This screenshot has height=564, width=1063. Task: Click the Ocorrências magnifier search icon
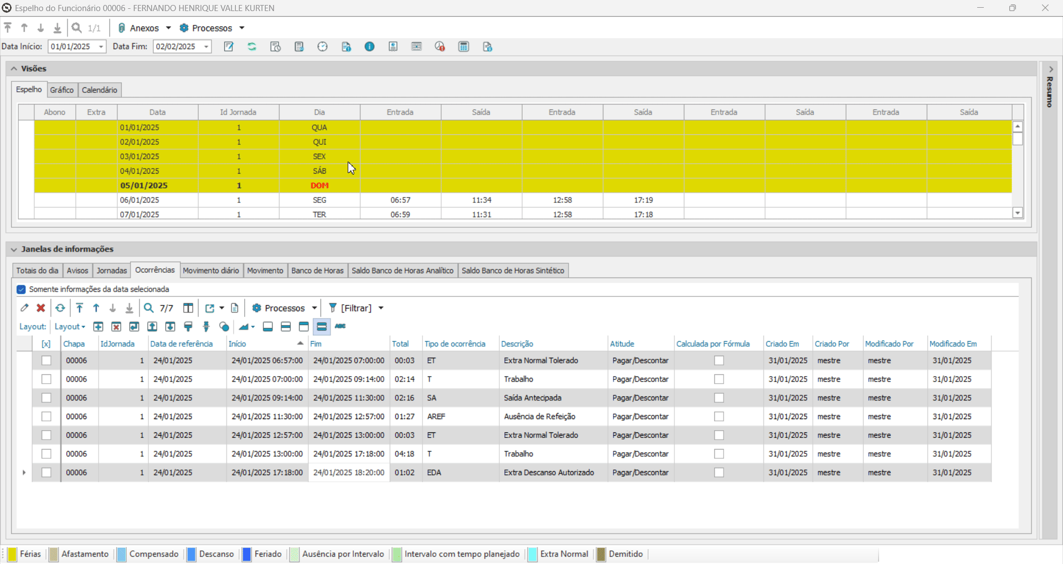pos(149,308)
